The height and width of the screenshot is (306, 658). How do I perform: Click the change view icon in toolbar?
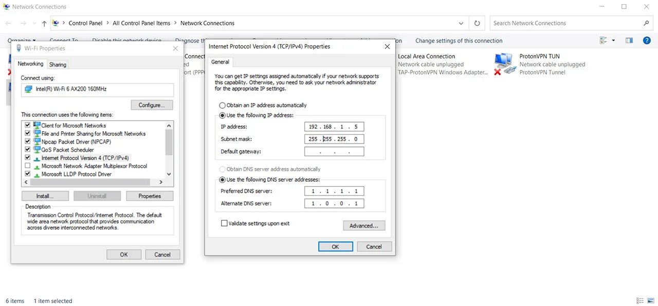pyautogui.click(x=604, y=40)
